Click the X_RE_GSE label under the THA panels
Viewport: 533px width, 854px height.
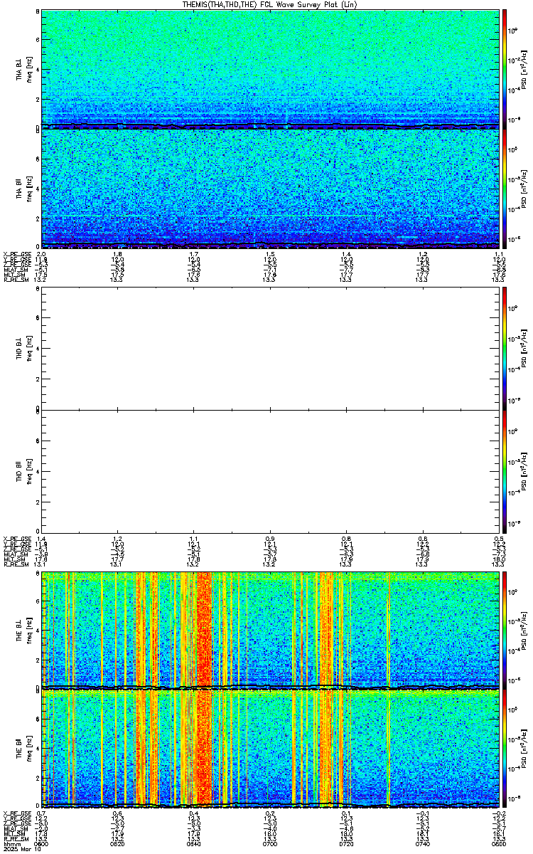pyautogui.click(x=17, y=254)
